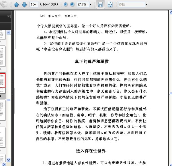Open the zoom level dropdown arrow
The height and width of the screenshot is (166, 172).
[90, 5]
